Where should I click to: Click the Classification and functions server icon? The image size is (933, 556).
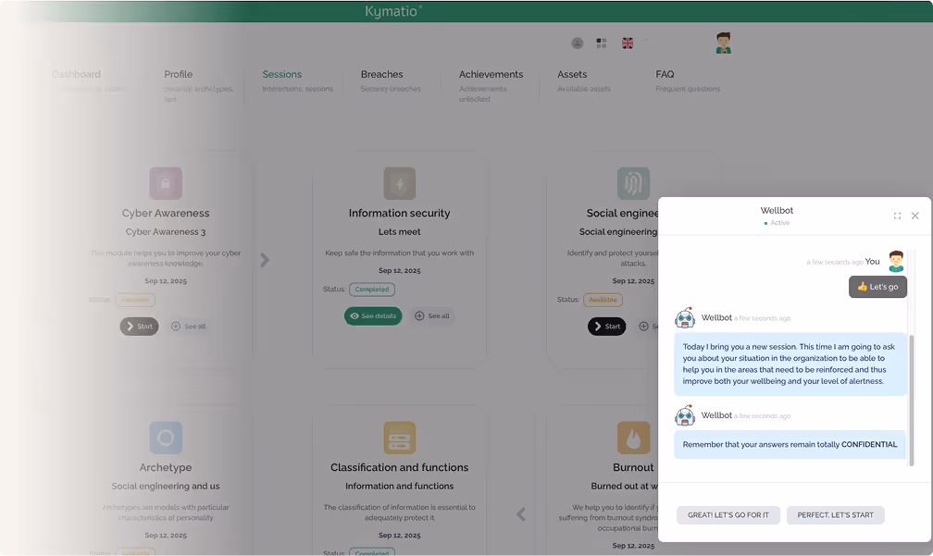399,438
